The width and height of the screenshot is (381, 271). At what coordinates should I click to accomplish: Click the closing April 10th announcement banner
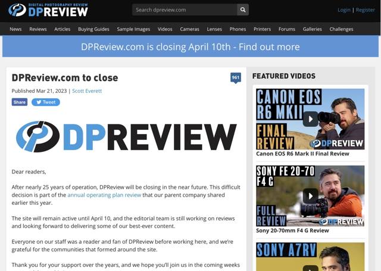click(190, 46)
